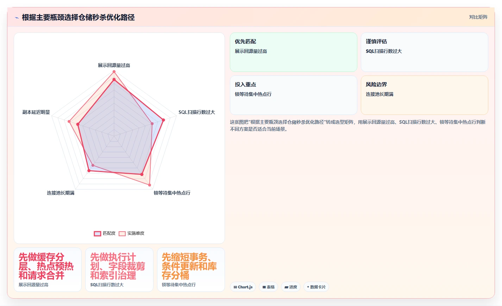Screen dimensions: 502x306
Task: Click the 对比矩阵 label in the header
Action: tap(478, 17)
